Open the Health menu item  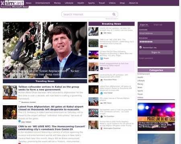pos(81,3)
